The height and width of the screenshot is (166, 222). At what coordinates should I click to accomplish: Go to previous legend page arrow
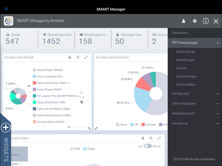coord(82,92)
